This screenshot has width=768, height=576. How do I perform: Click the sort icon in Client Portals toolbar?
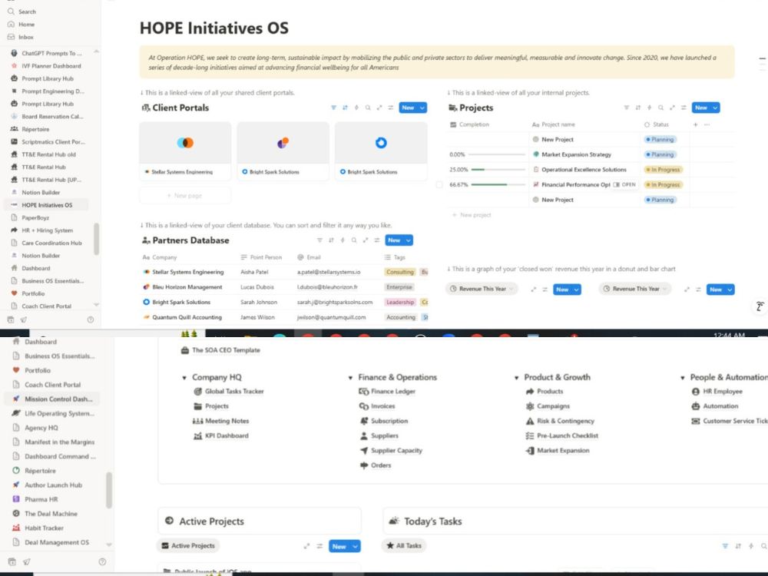[x=345, y=108]
